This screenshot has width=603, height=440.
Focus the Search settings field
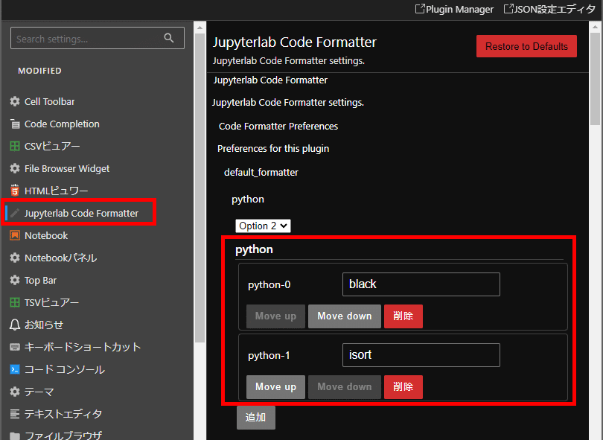(x=98, y=38)
